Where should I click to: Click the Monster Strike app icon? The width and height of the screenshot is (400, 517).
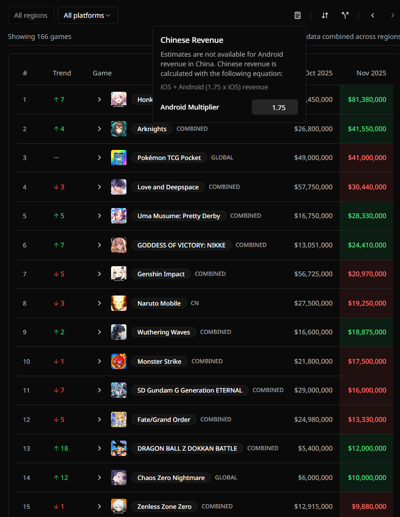pyautogui.click(x=119, y=361)
